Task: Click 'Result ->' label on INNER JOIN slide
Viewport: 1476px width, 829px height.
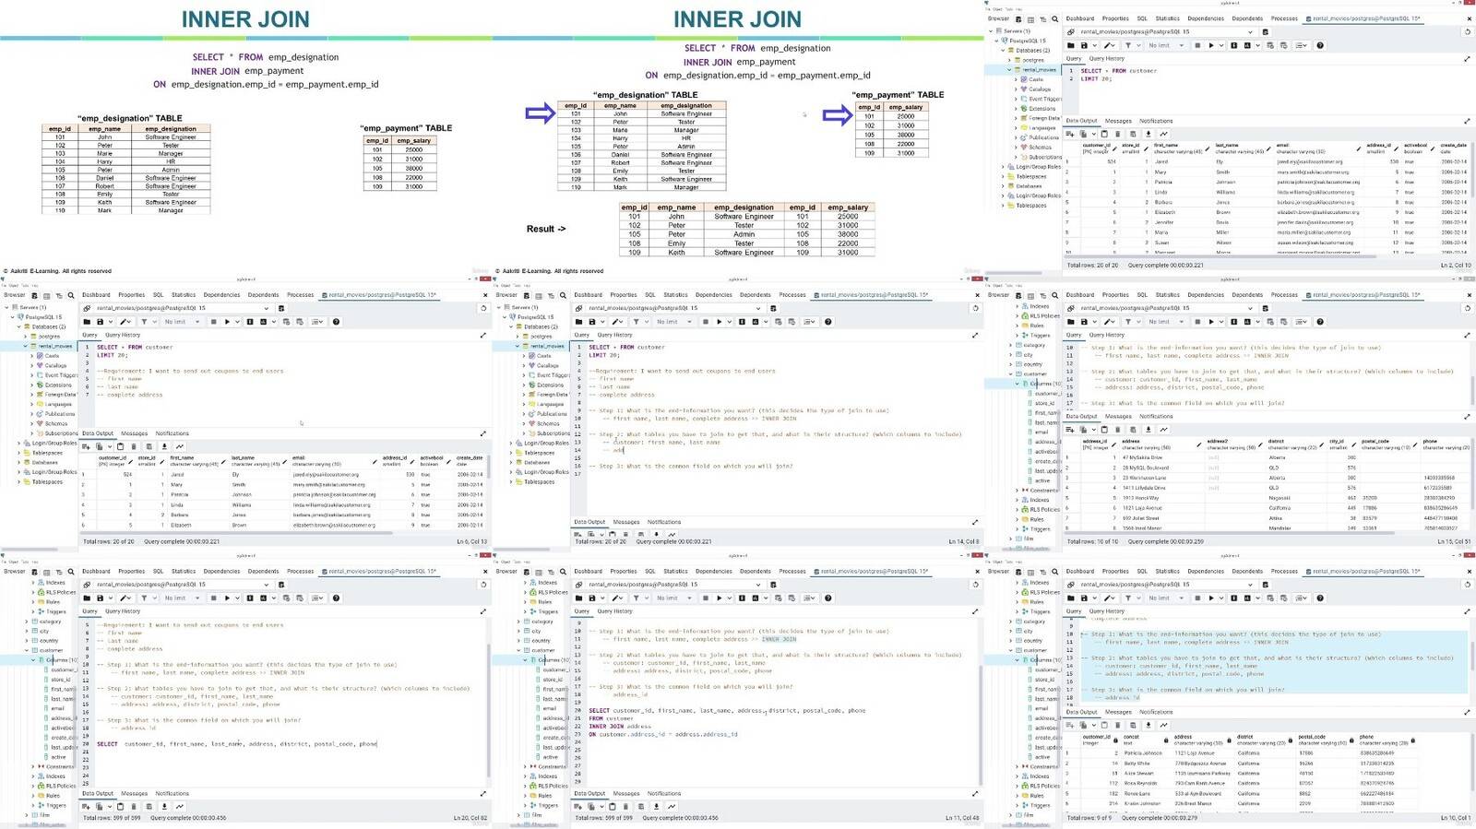Action: click(546, 229)
